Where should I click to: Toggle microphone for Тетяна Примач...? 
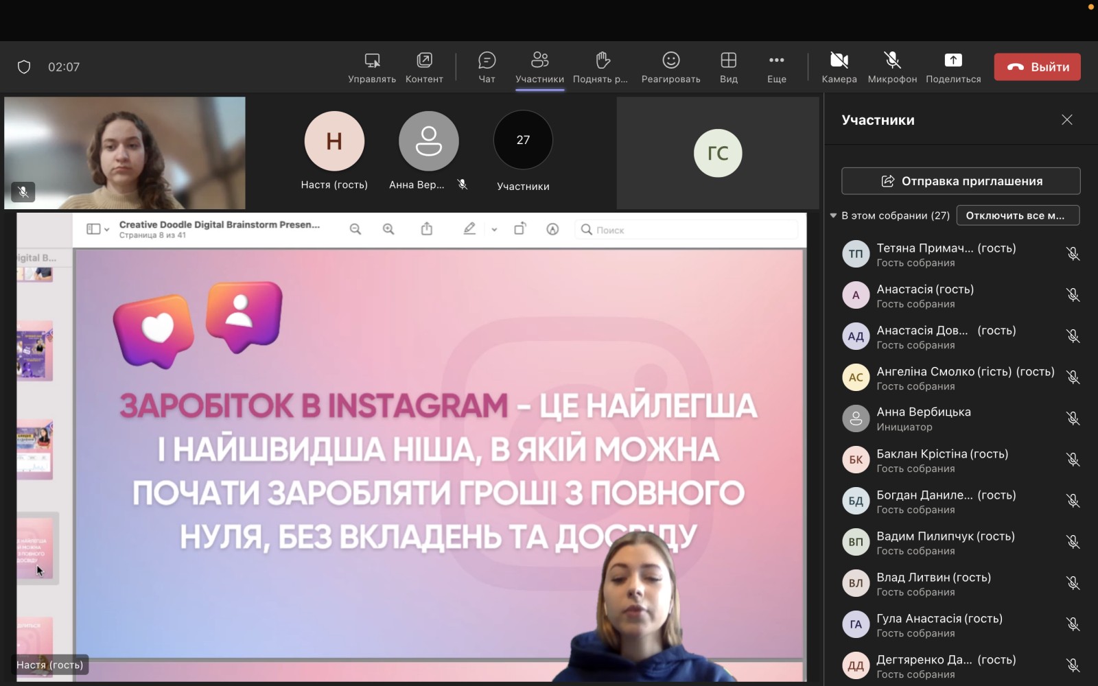point(1073,254)
